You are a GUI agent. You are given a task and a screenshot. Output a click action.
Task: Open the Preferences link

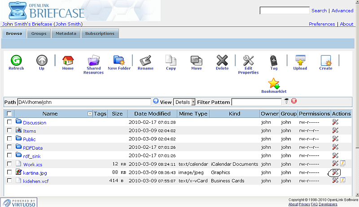322,24
